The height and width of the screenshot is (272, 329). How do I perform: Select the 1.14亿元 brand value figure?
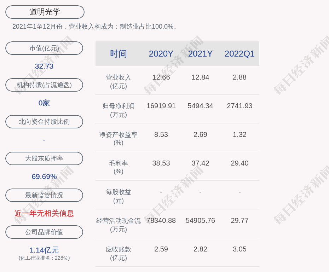tap(44, 250)
